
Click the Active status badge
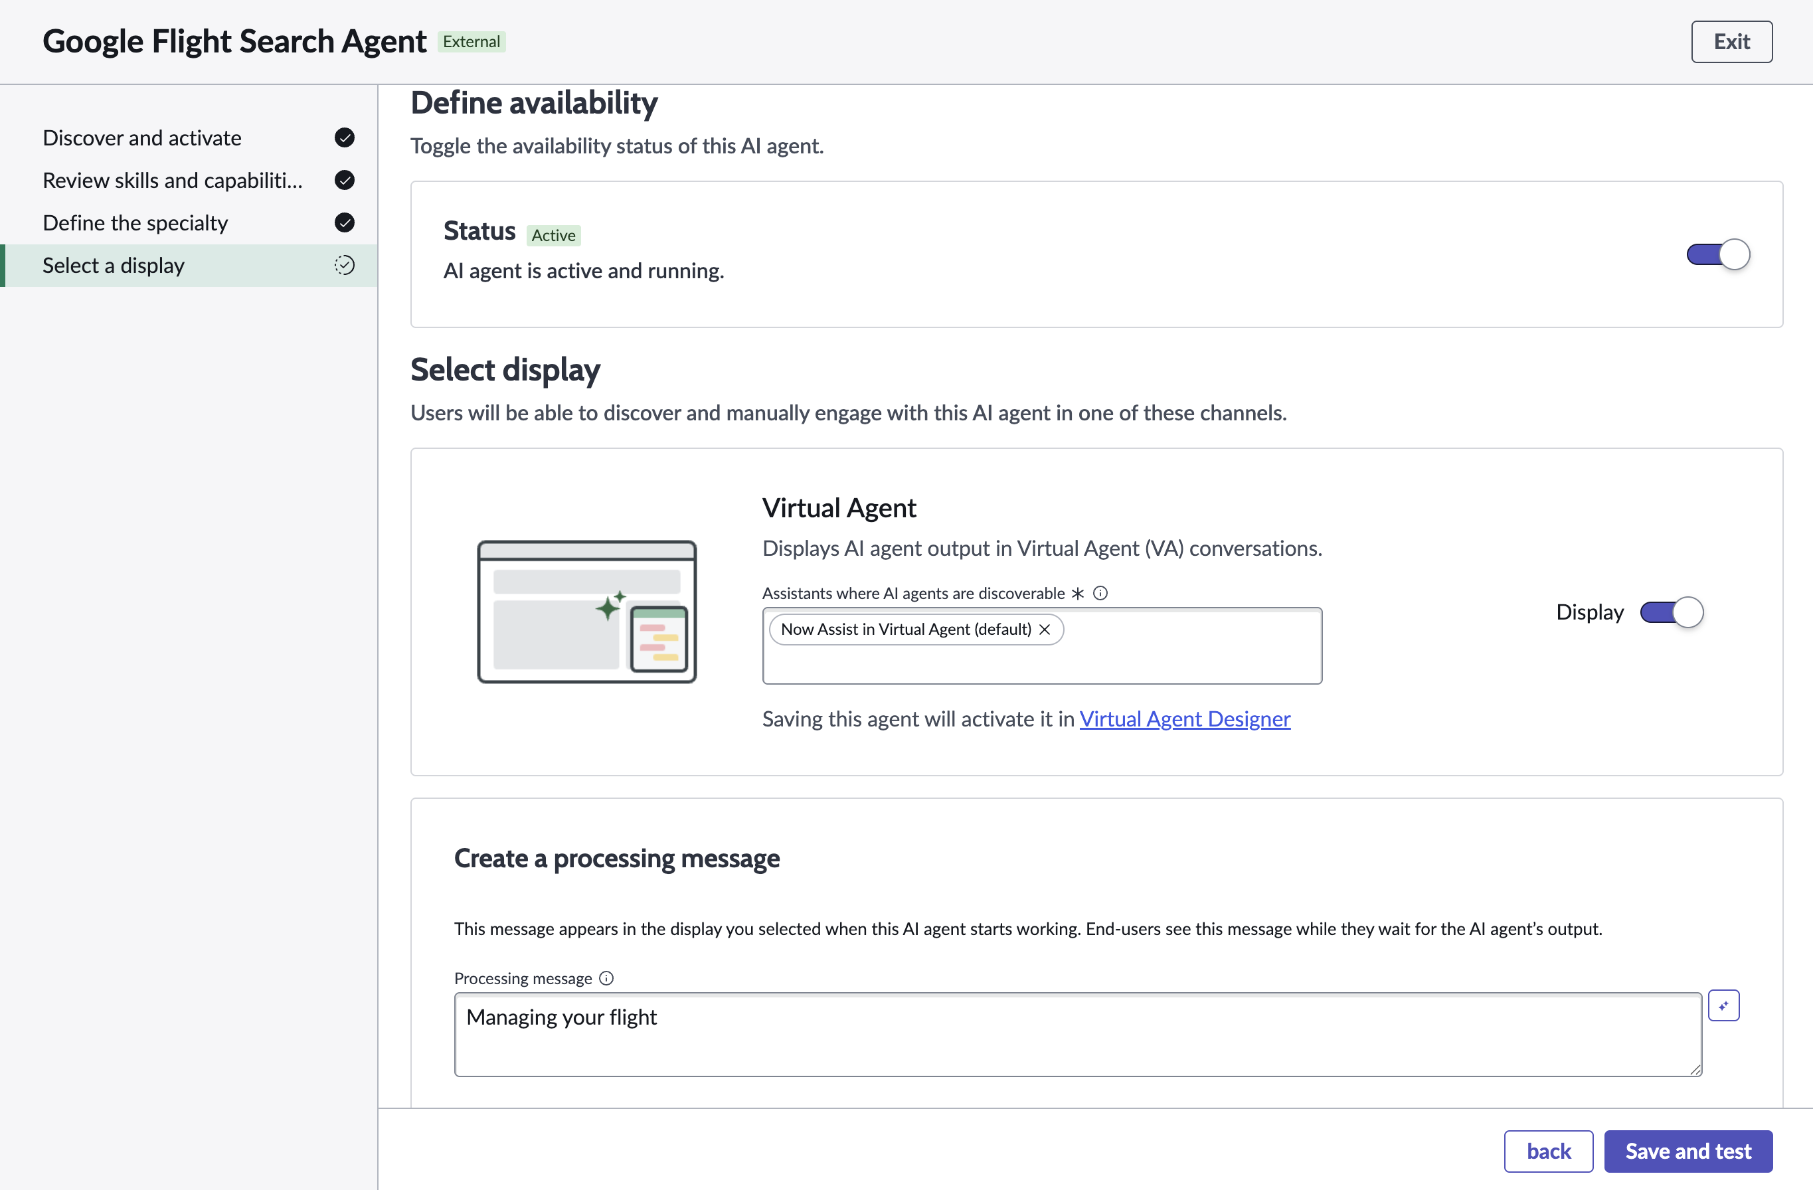coord(554,235)
